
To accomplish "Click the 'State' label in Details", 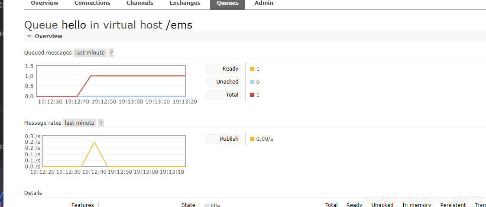I will [x=188, y=205].
